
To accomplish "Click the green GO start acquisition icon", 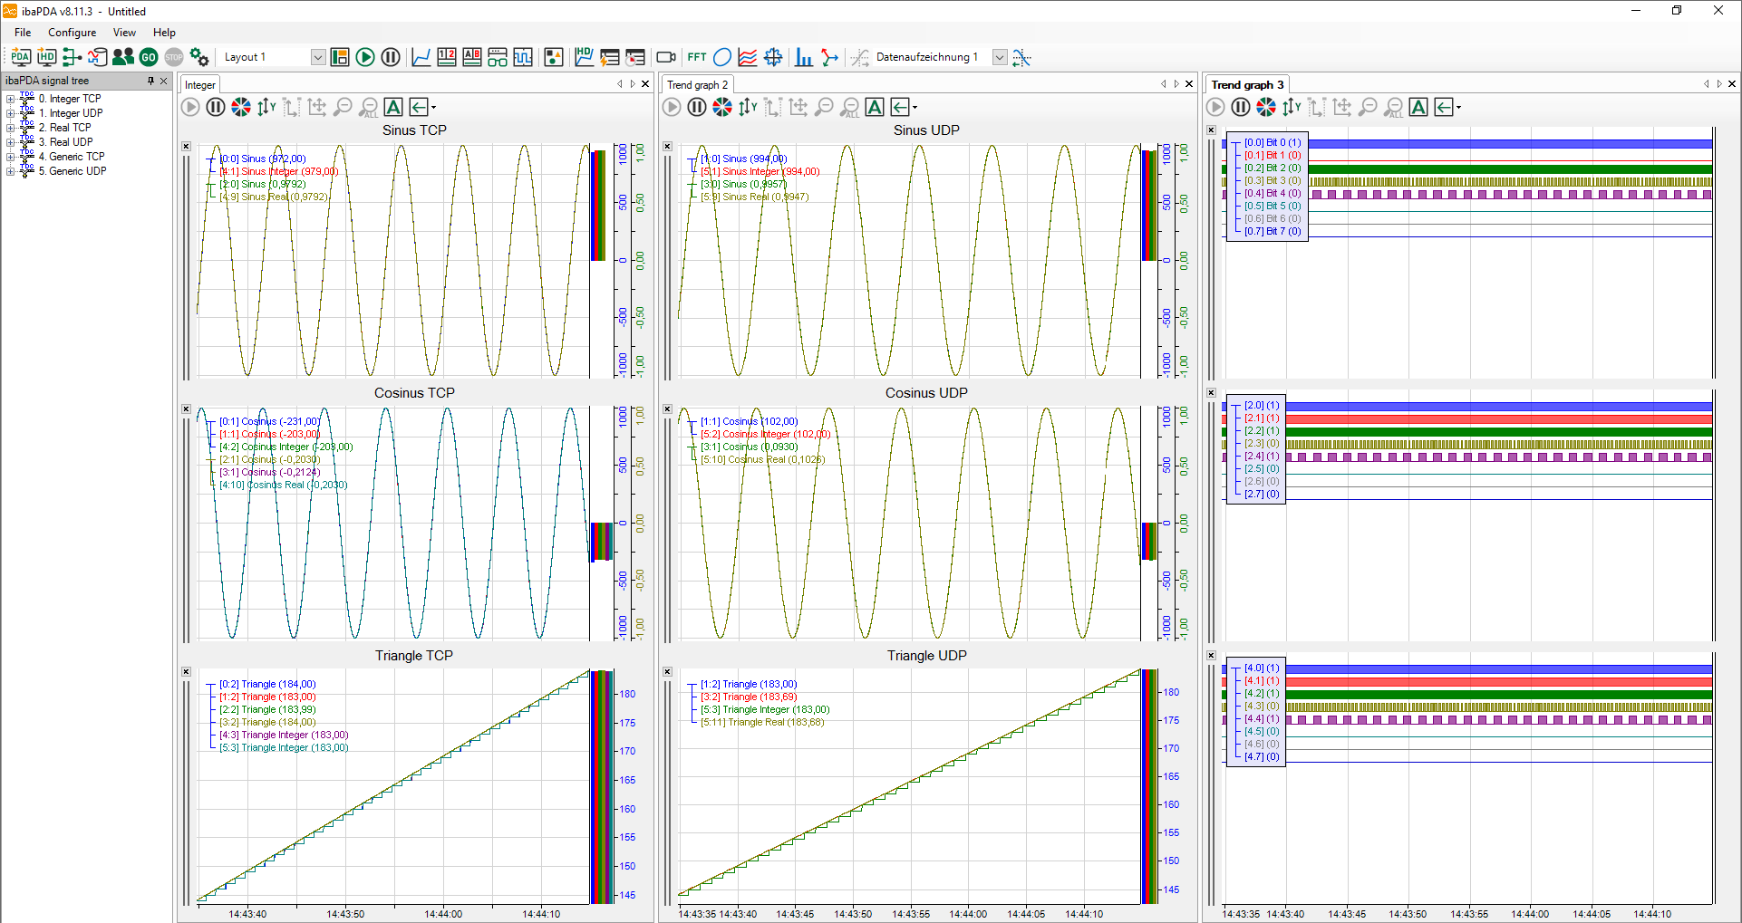I will [149, 57].
